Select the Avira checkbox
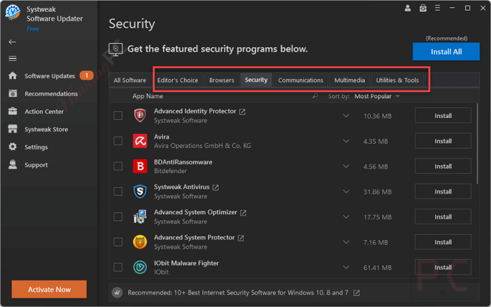Viewport: 491px width, 307px height. [x=118, y=141]
